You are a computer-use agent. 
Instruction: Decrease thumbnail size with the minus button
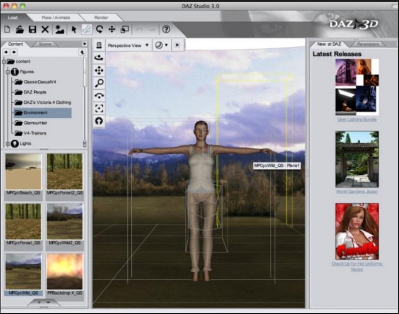(48, 302)
